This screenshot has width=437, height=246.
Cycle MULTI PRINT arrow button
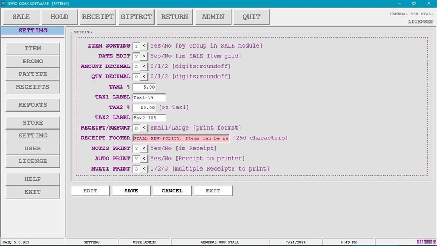click(144, 169)
